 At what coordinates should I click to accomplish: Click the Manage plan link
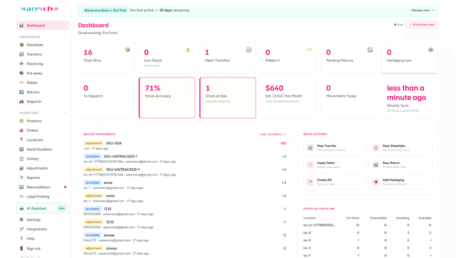pyautogui.click(x=422, y=10)
